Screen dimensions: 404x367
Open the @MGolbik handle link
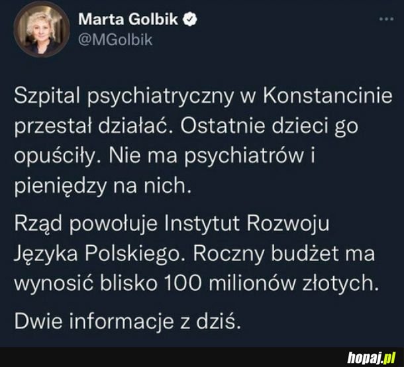115,40
